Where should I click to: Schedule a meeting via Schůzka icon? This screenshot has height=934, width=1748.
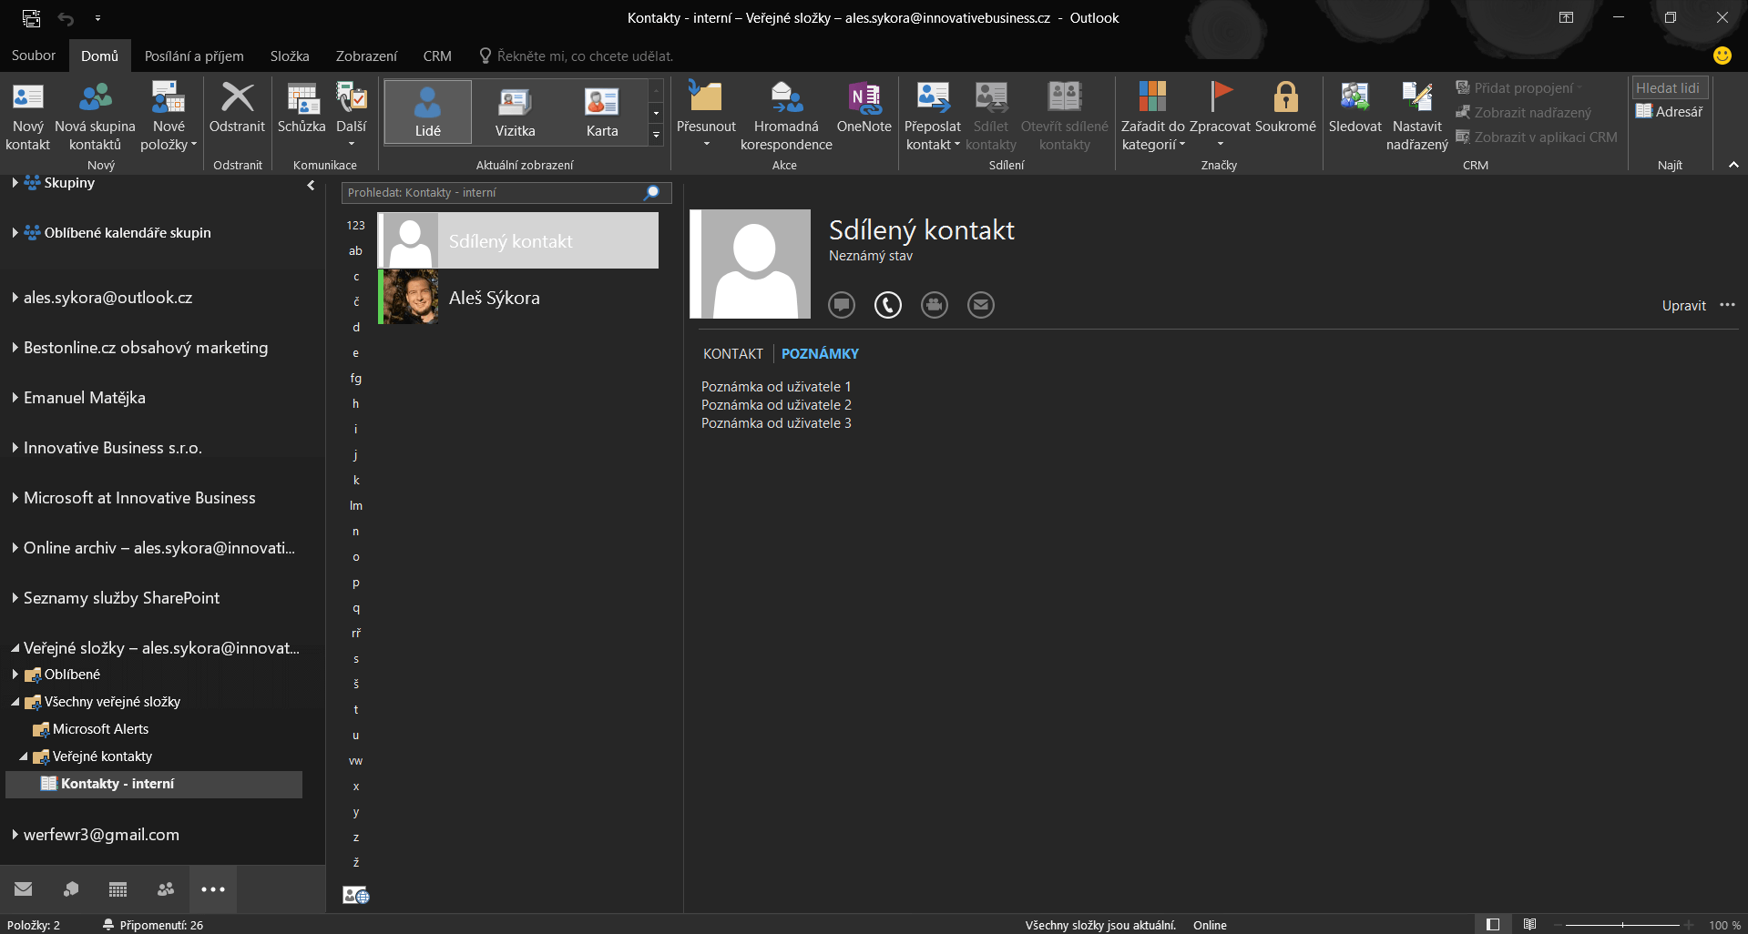302,109
